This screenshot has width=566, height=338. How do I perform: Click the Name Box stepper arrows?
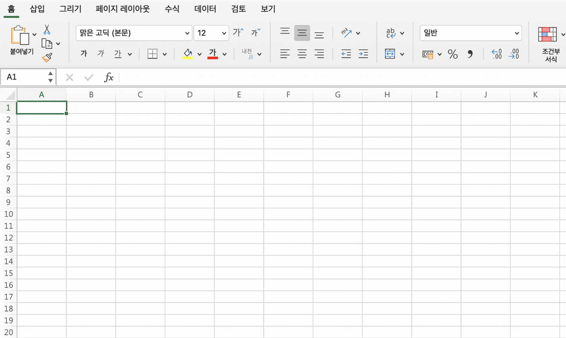click(x=51, y=77)
